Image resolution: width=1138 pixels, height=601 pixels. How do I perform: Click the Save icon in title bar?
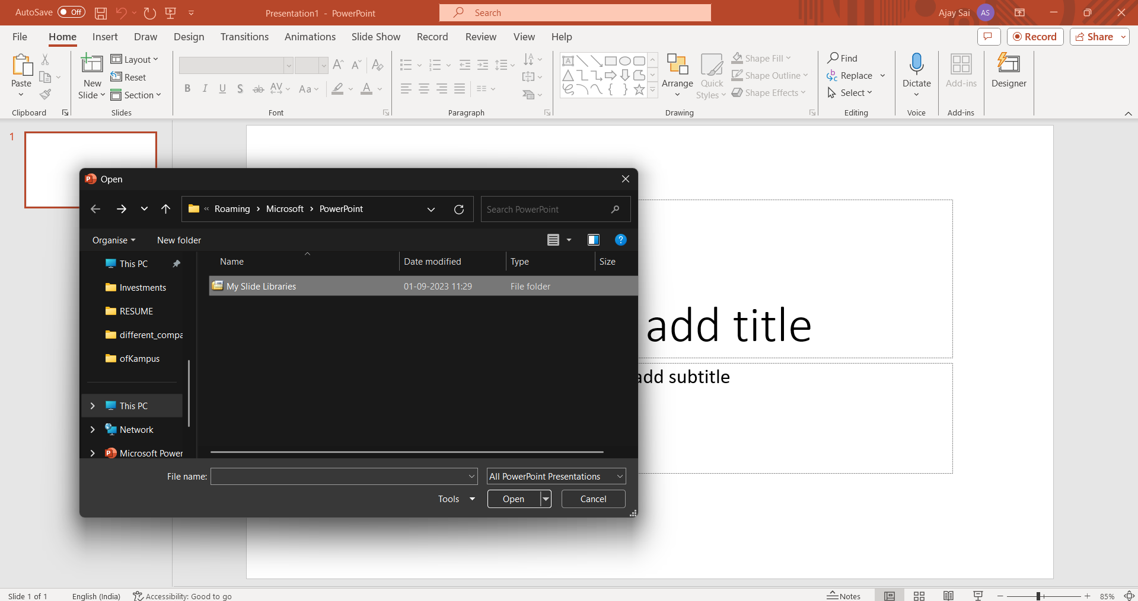(101, 12)
